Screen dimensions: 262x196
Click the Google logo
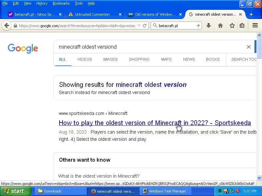coord(23,48)
